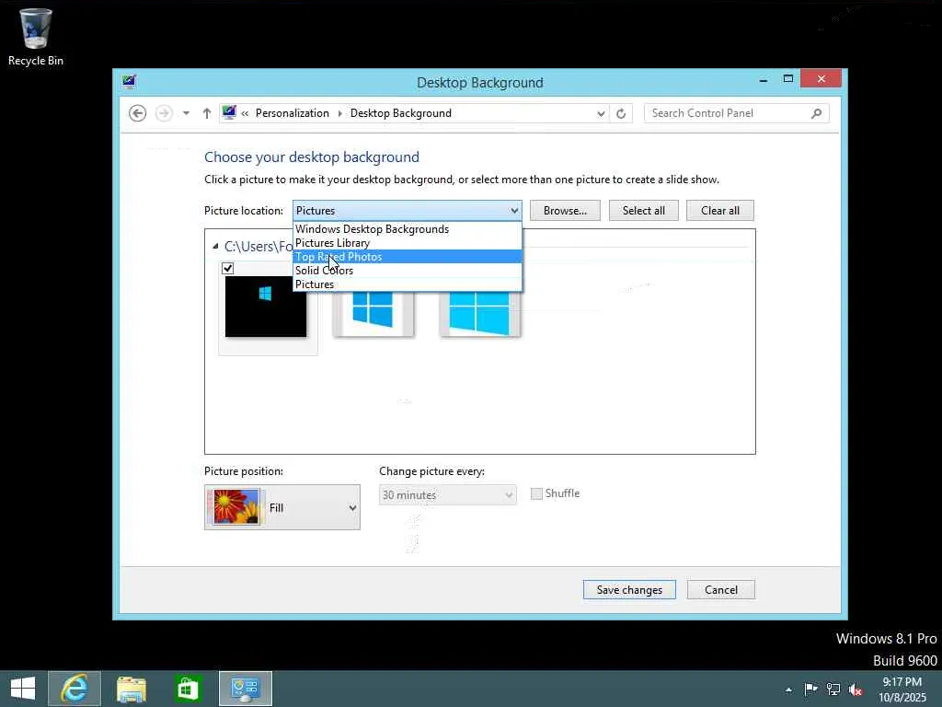Screen dimensions: 942x707
Task: Click the Browse... button
Action: tap(565, 211)
